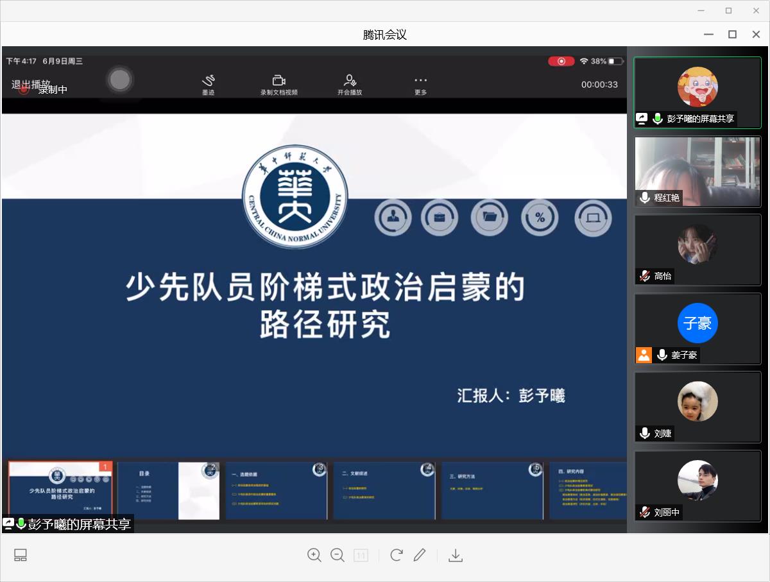The image size is (770, 582).
Task: Select slide 2 目录 thumbnail
Action: 168,490
